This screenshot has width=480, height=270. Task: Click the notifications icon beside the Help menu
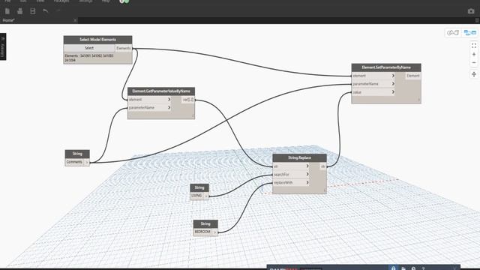pyautogui.click(x=124, y=1)
